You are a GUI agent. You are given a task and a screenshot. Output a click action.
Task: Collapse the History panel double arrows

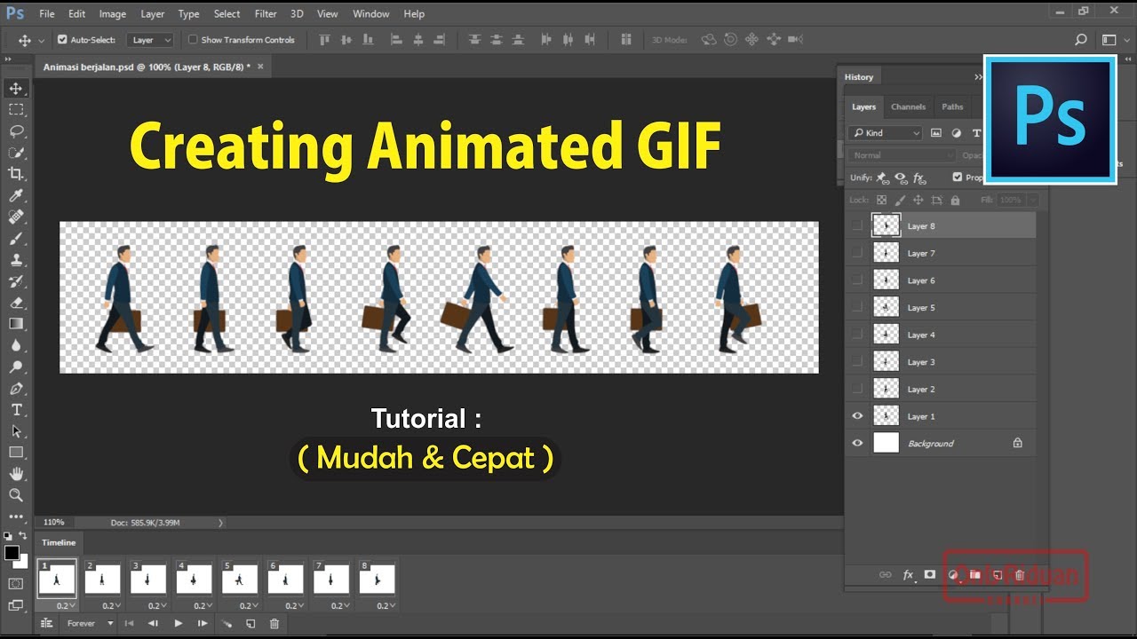pos(978,77)
